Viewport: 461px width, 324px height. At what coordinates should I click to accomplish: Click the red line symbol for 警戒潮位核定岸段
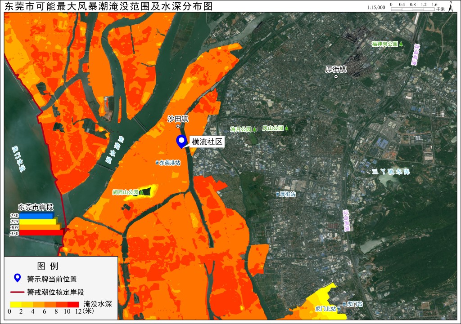click(x=17, y=292)
